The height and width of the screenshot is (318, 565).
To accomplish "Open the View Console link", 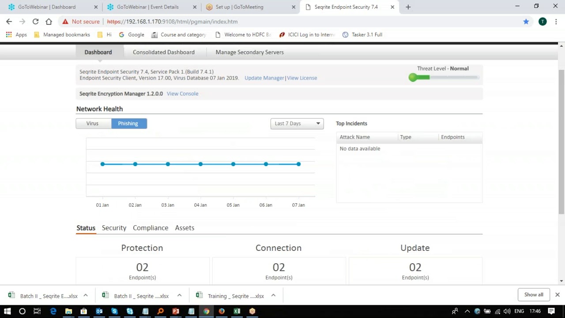I will 182,94.
